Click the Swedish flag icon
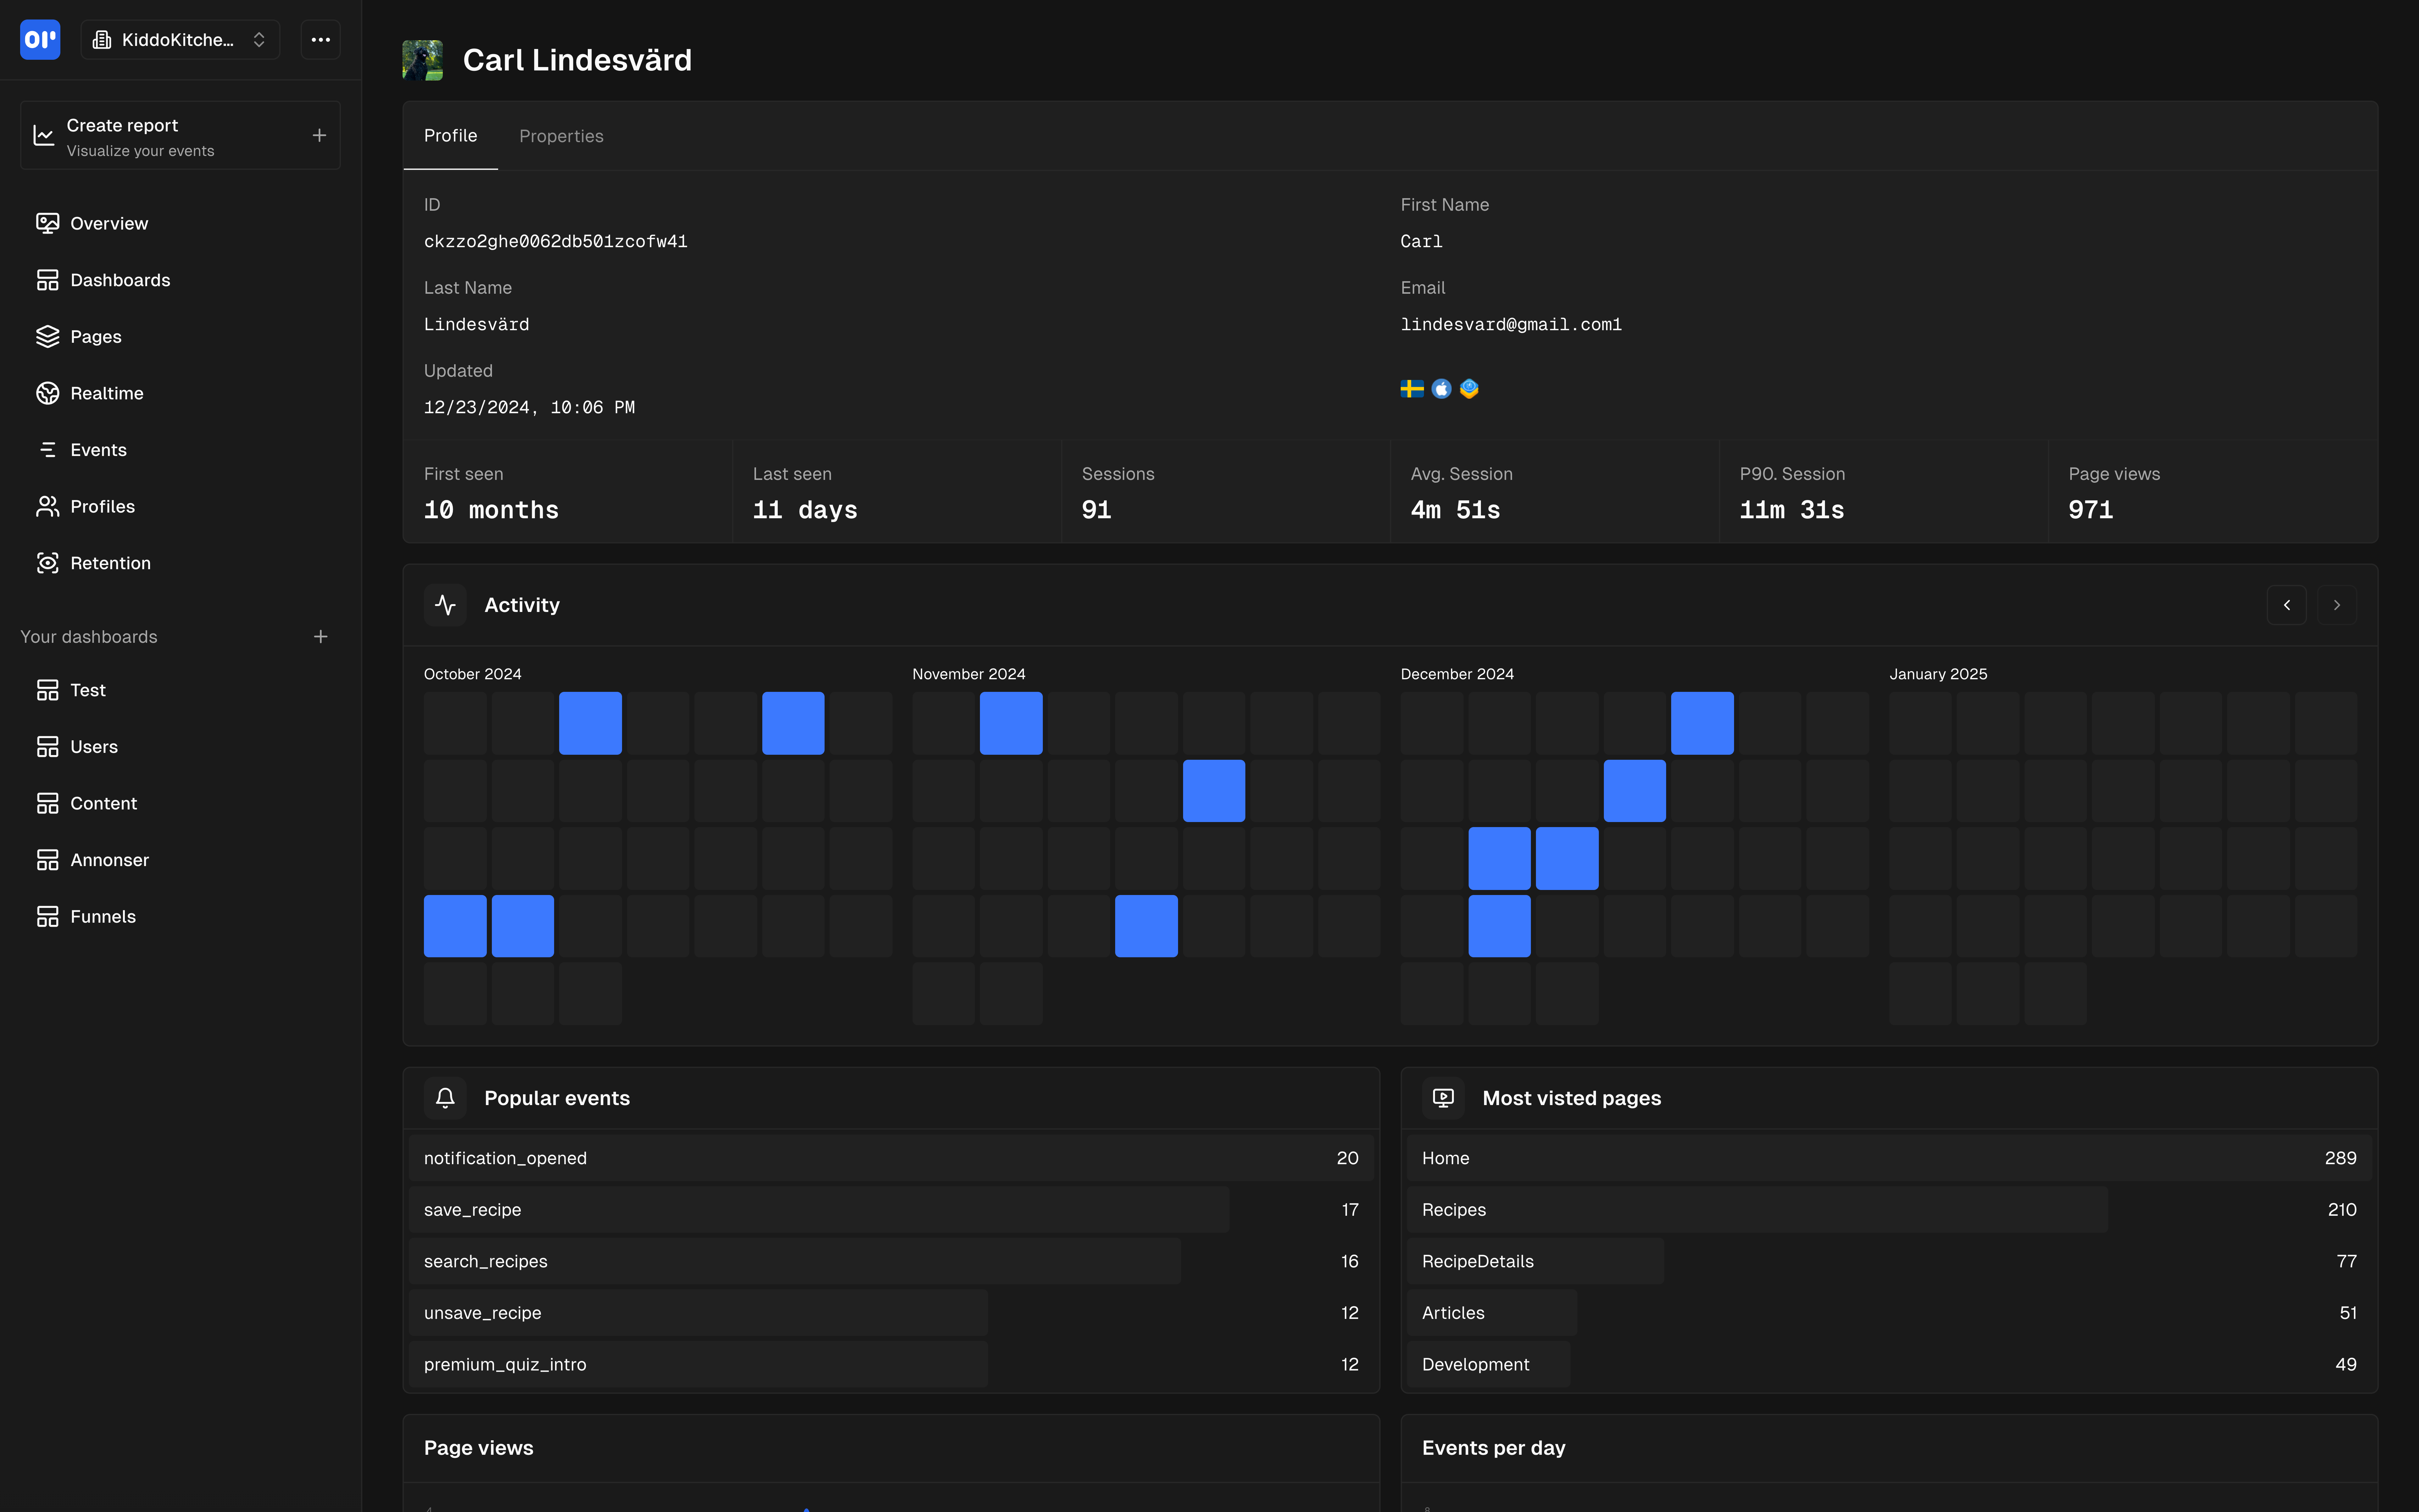This screenshot has height=1512, width=2419. tap(1412, 389)
